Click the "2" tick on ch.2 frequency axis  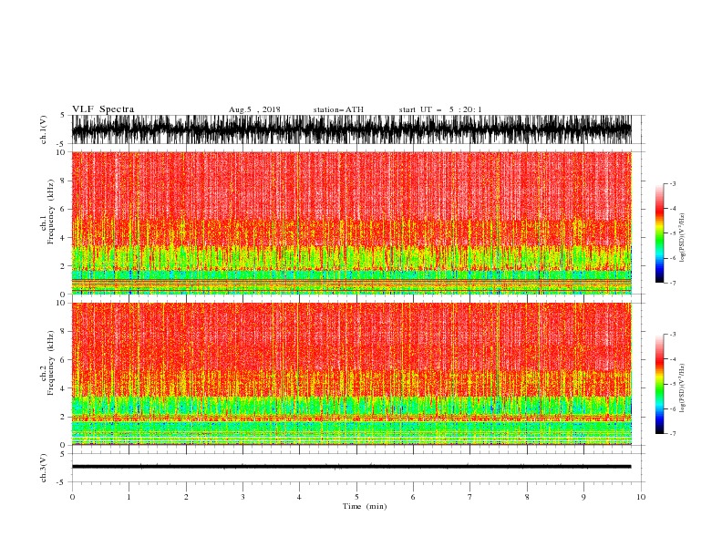coord(63,417)
